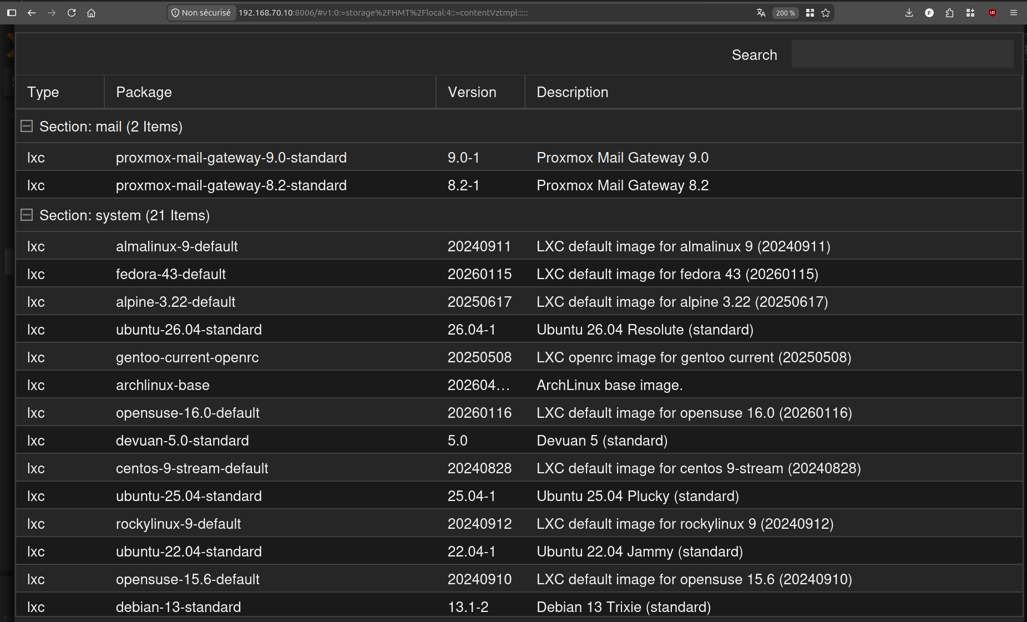Select ubuntu-25.04-standard template
Image resolution: width=1027 pixels, height=622 pixels.
tap(519, 496)
